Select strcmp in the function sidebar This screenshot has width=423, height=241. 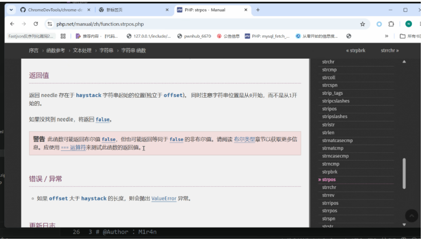[x=329, y=70]
